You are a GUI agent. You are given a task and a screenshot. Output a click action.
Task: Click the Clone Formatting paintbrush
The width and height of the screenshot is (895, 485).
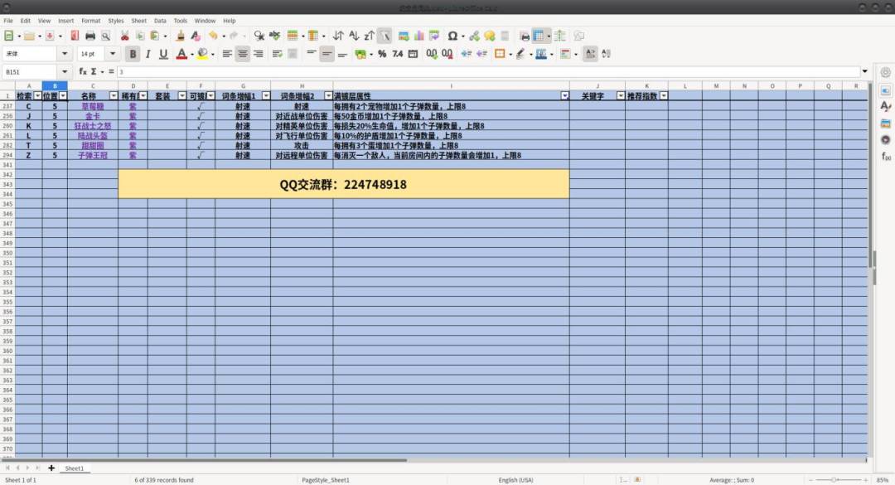181,36
